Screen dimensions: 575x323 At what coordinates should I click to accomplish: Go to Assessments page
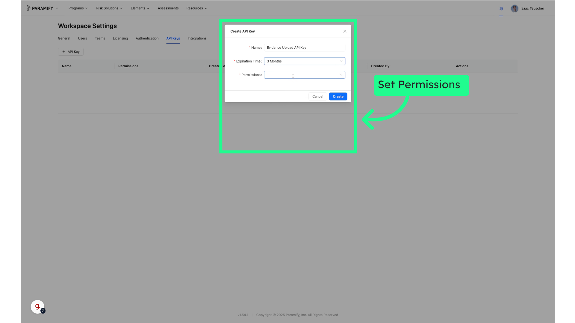tap(168, 8)
